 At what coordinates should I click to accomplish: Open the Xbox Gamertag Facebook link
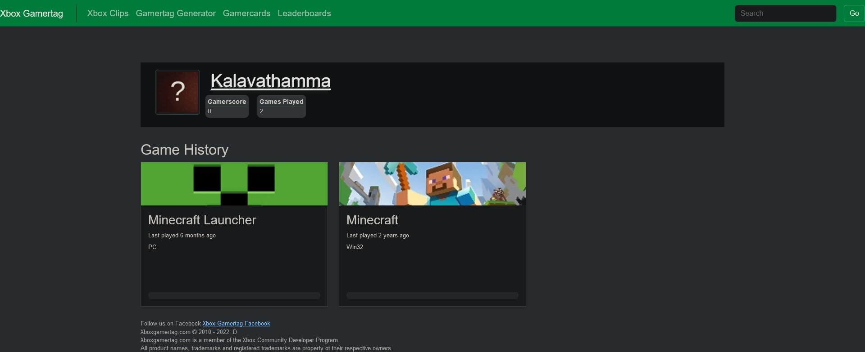[x=237, y=324]
